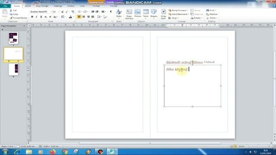
Task: Toggle Underline formatting
Action: pos(41,17)
